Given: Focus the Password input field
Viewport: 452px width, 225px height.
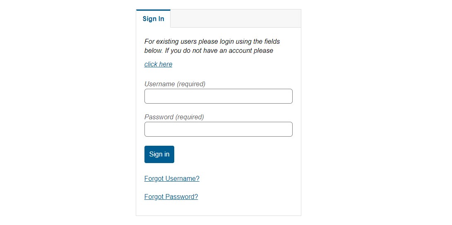Looking at the screenshot, I should [x=218, y=129].
